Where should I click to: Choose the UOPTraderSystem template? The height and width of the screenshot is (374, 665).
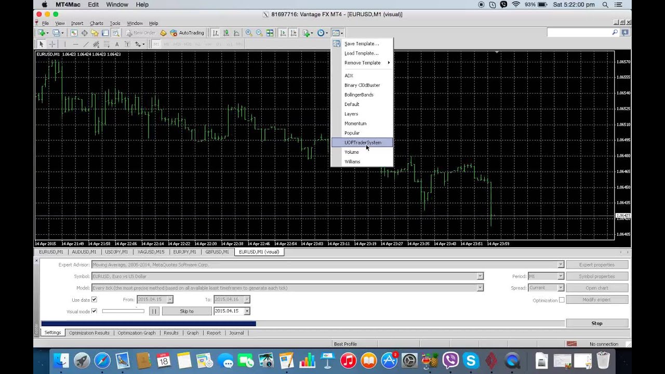click(x=362, y=142)
